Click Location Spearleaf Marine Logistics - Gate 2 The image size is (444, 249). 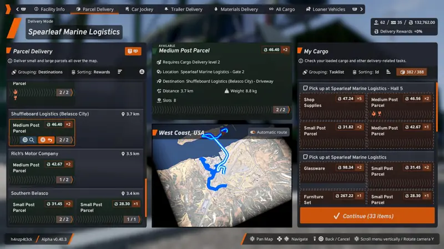[200, 72]
